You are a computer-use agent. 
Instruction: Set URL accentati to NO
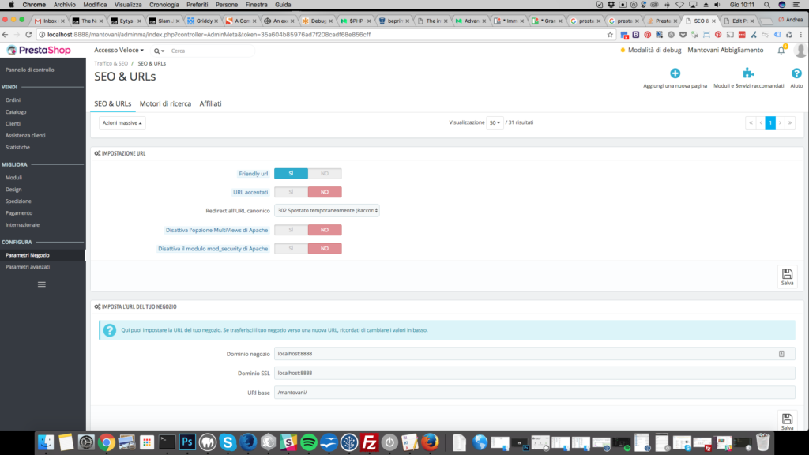[325, 192]
